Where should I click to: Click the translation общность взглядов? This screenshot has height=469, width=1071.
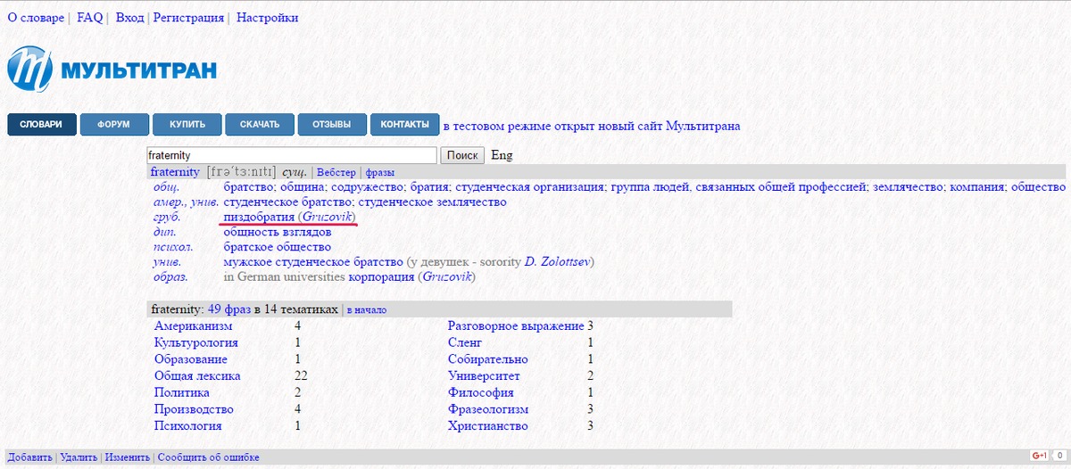point(278,233)
